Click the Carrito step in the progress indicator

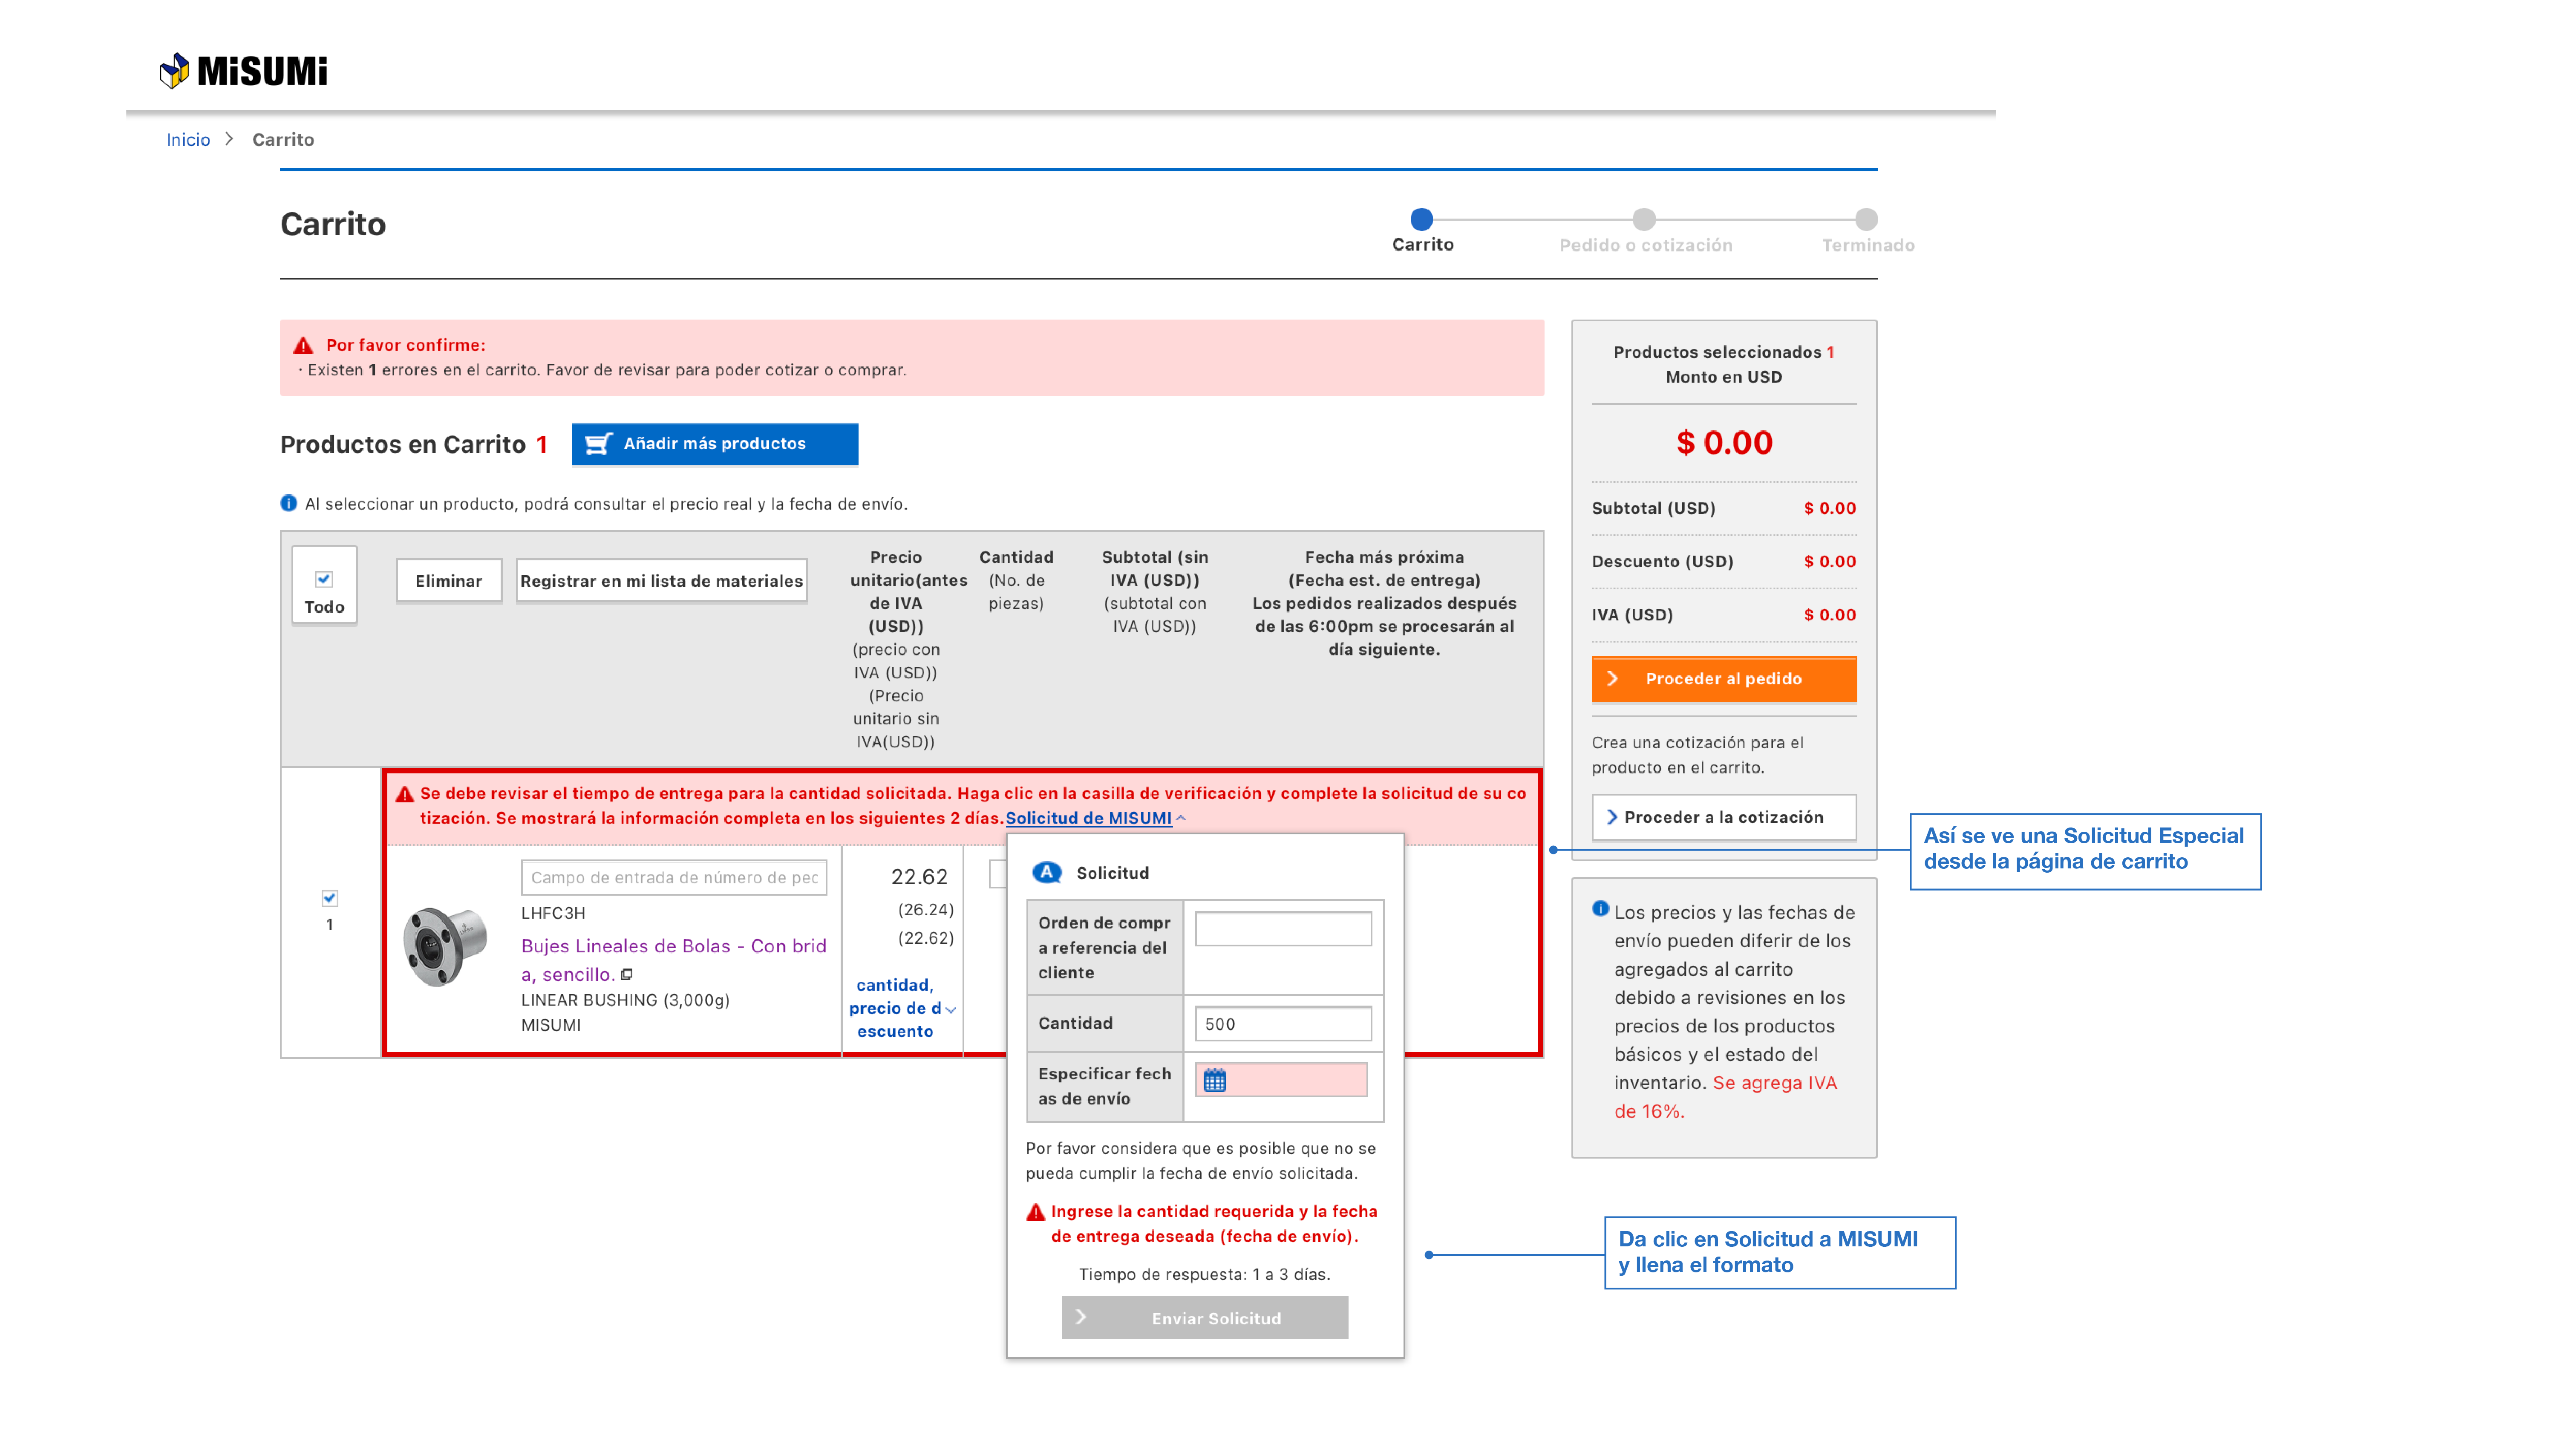[x=1422, y=219]
